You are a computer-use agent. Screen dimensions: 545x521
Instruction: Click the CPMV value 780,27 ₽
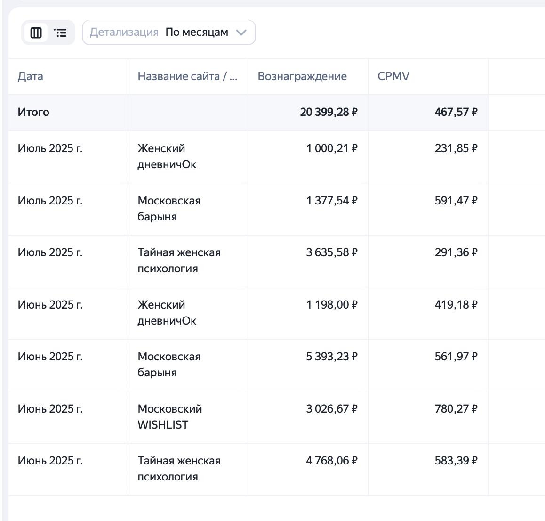(456, 409)
